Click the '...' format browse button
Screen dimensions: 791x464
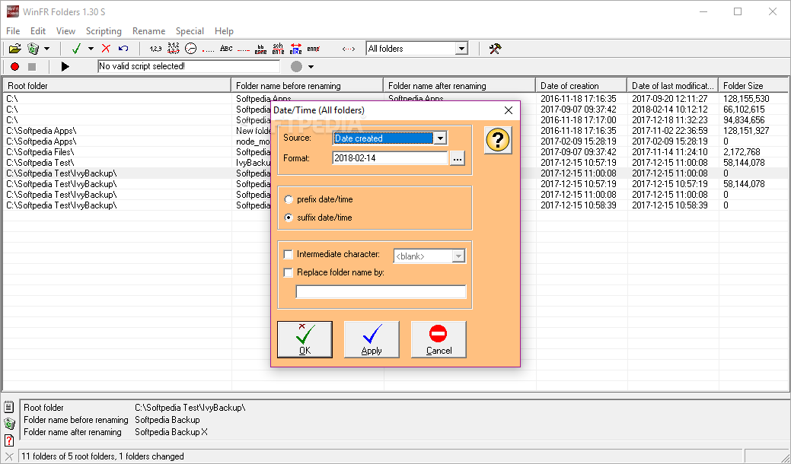[x=457, y=158]
